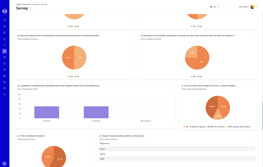Screen dimensions: 263x167
Task: Open the help question mark icon
Action: coord(5,94)
